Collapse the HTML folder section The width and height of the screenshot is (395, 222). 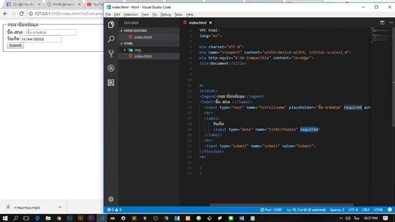tap(149, 44)
